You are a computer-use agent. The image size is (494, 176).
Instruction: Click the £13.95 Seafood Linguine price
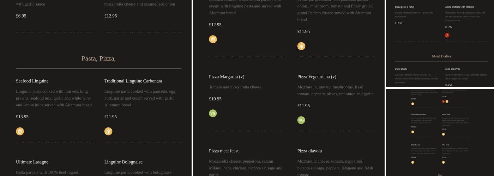coord(22,117)
